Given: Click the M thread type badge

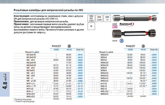Looking at the screenshot, I should point(91,26).
